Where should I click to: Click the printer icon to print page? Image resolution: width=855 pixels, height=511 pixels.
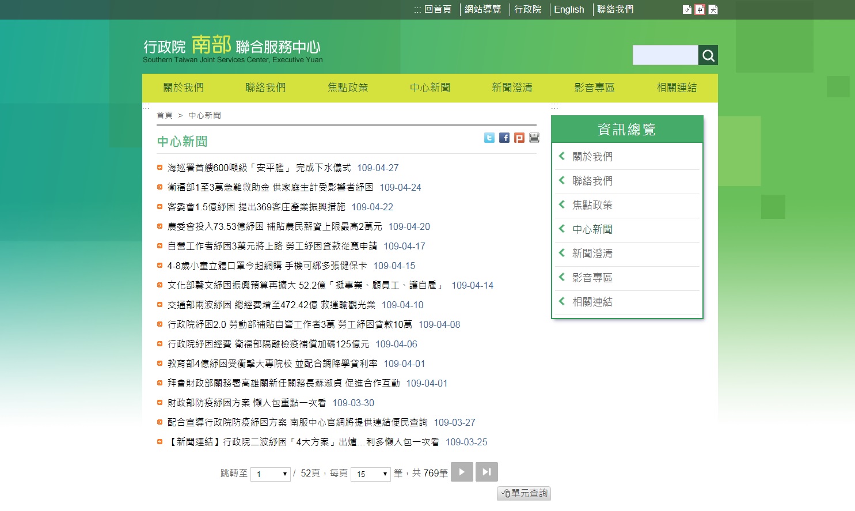534,138
